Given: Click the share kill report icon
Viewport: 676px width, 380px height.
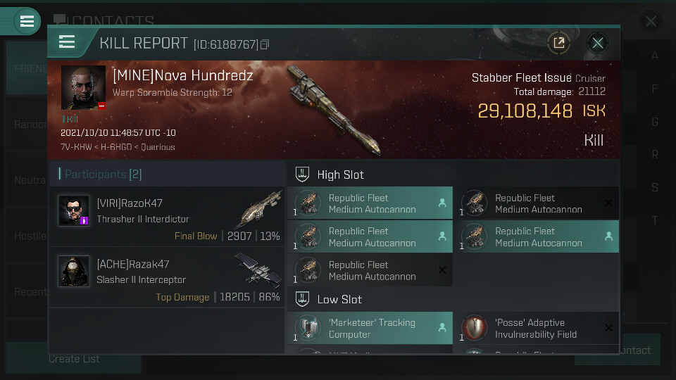Looking at the screenshot, I should pyautogui.click(x=558, y=43).
